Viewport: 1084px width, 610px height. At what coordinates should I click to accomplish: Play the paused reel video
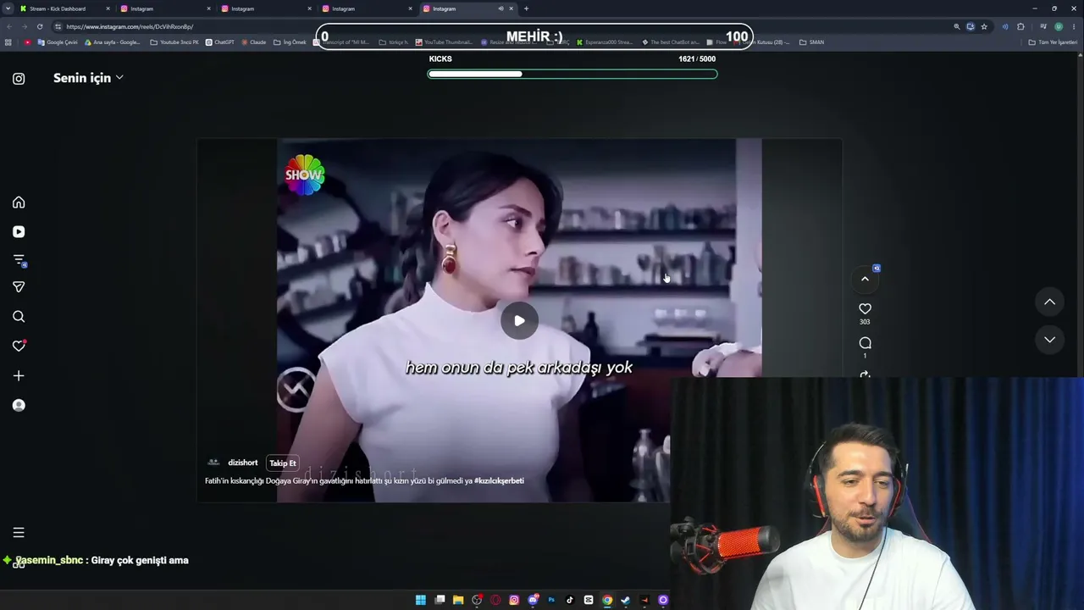(519, 320)
